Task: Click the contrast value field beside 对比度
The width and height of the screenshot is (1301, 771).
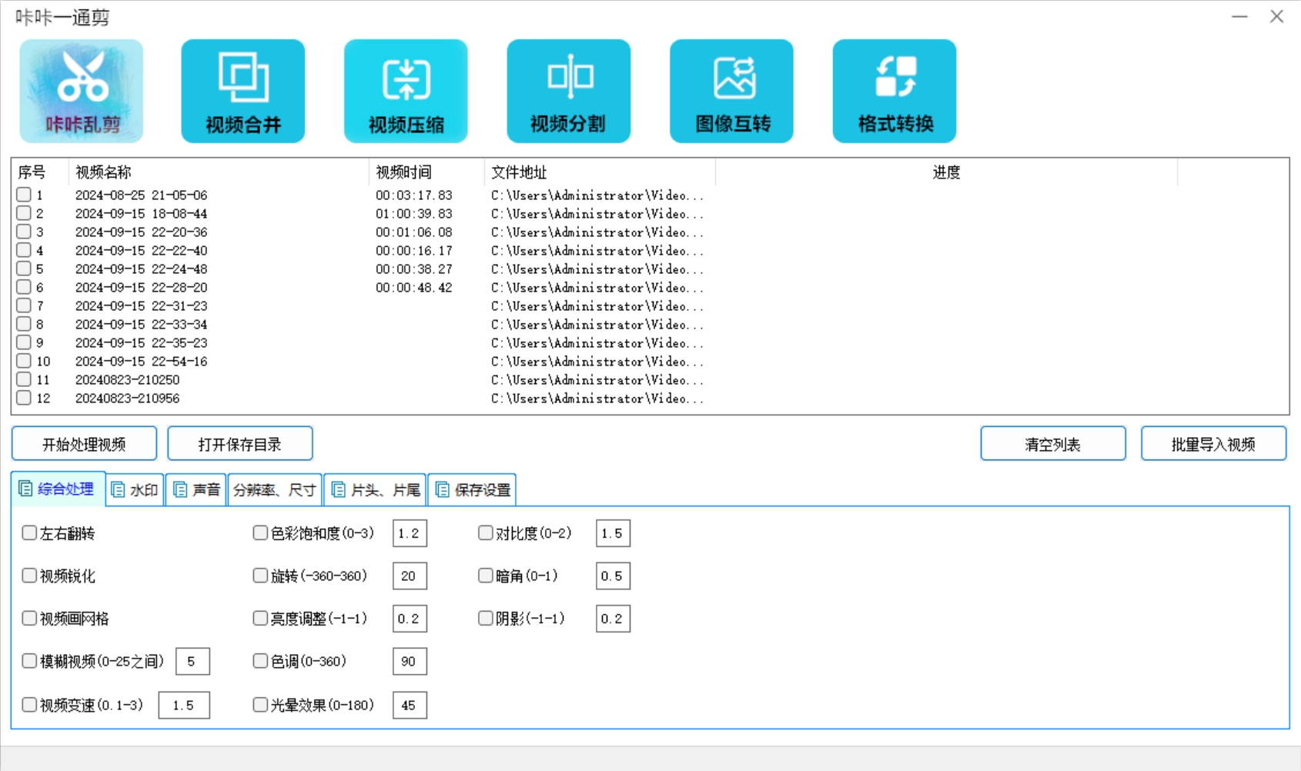Action: pyautogui.click(x=613, y=533)
